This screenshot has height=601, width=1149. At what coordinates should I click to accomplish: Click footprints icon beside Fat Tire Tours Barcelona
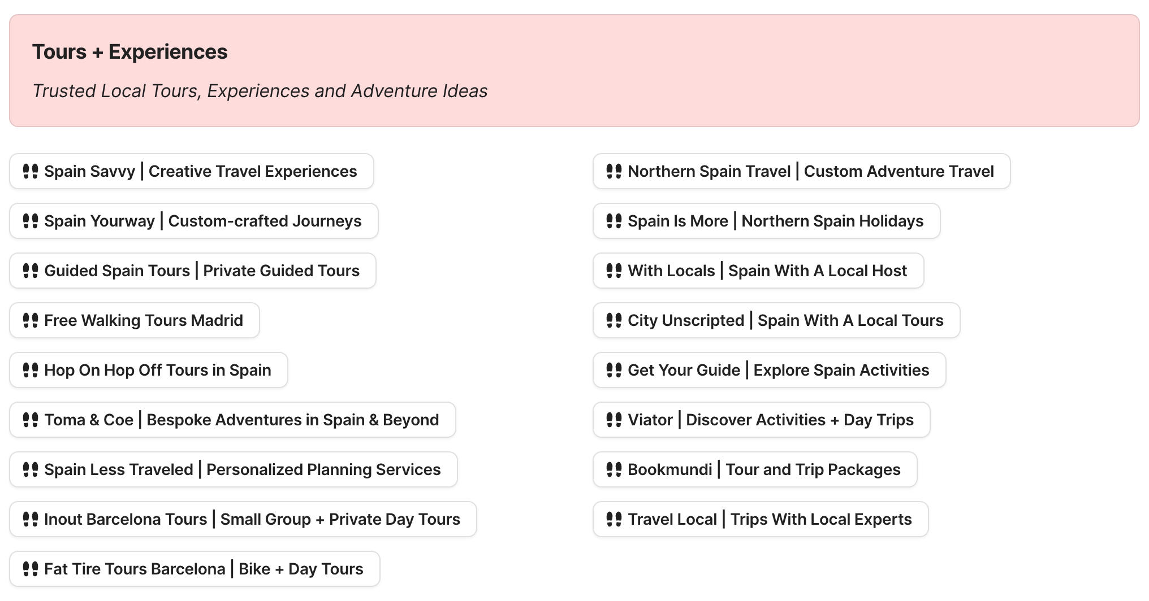[31, 569]
